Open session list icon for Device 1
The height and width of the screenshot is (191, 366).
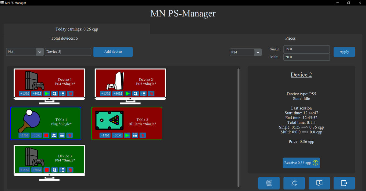(62, 94)
